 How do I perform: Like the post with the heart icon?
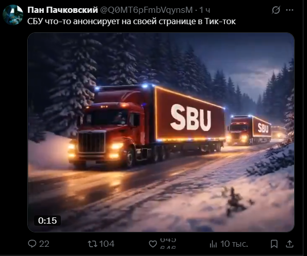153,244
